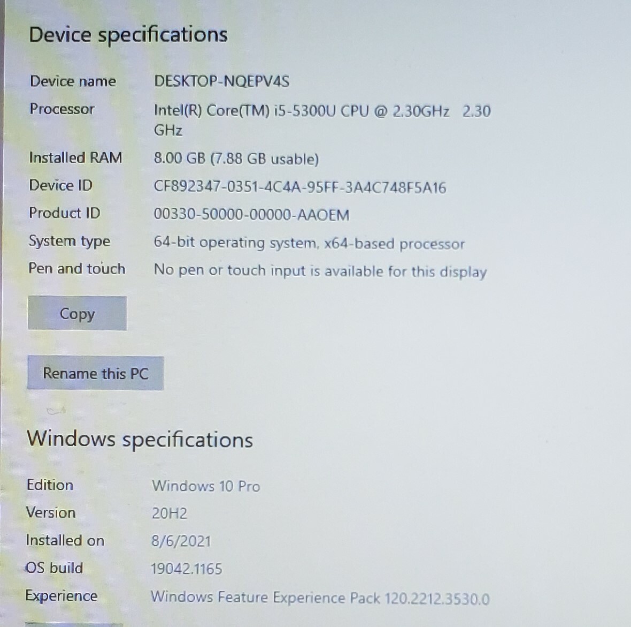
Task: Click the Device ID value CF892347-0351-4C4A-95FF-3A4C748F5A16
Action: pyautogui.click(x=300, y=187)
